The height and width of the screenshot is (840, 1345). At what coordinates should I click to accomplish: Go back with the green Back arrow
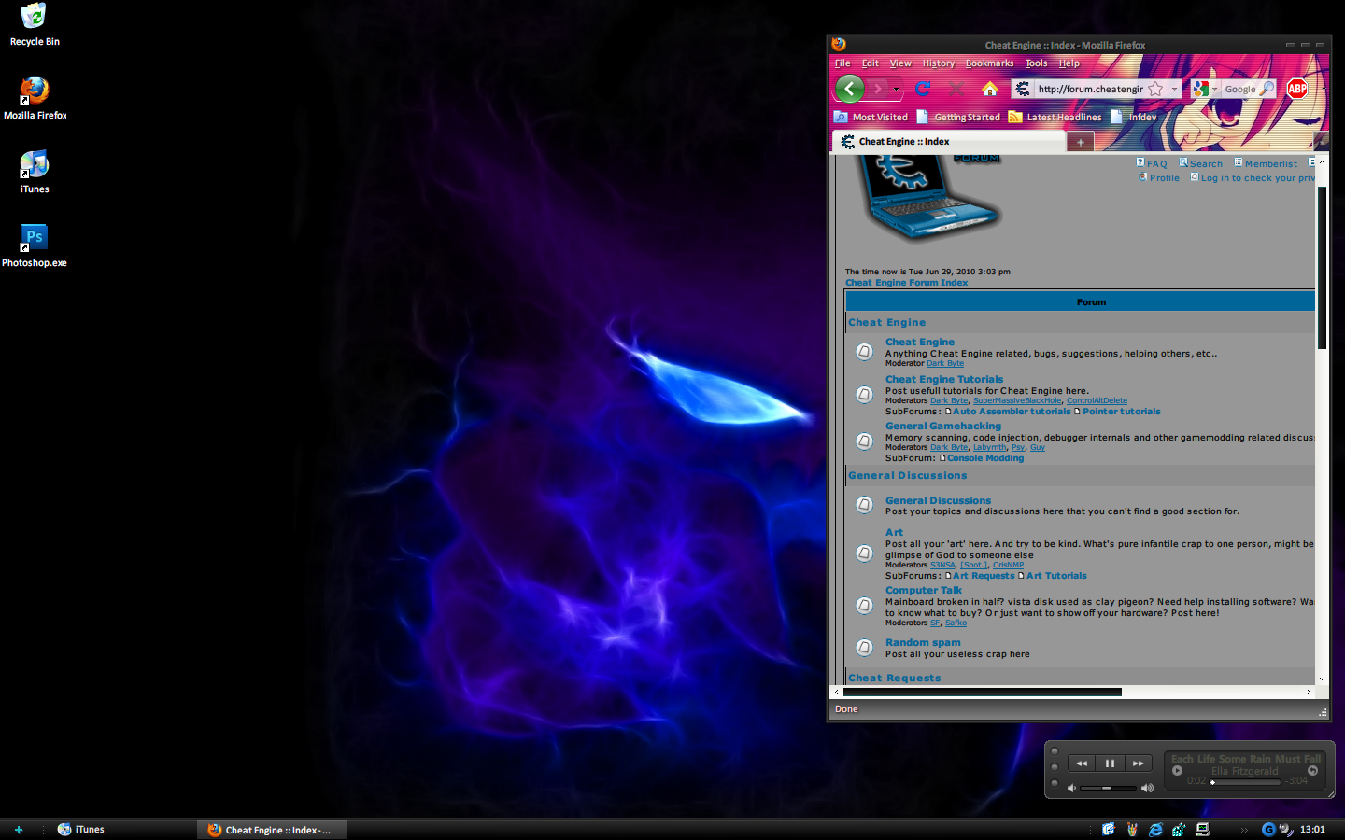[x=849, y=89]
